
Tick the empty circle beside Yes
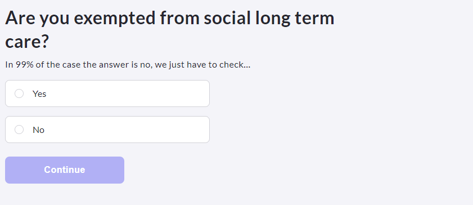tap(19, 93)
